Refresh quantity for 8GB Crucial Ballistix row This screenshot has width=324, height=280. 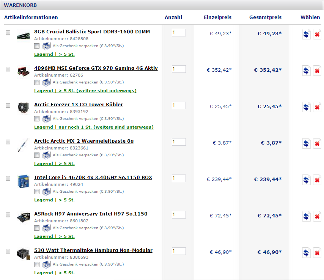(x=306, y=34)
